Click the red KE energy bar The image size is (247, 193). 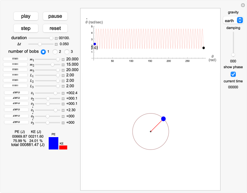pos(63,147)
